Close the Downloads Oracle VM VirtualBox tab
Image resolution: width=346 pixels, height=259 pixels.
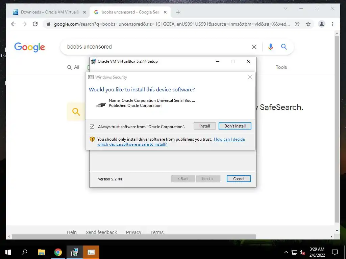pyautogui.click(x=84, y=12)
